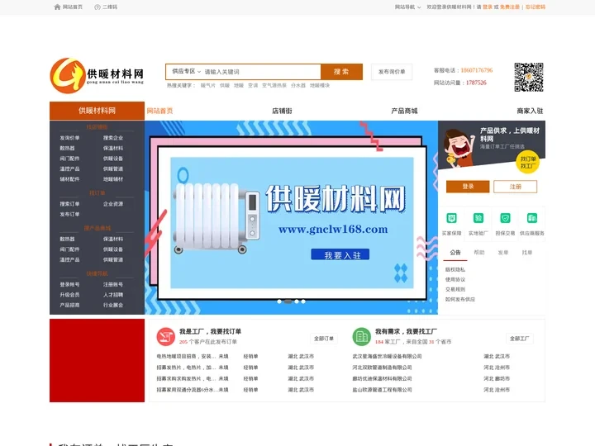Click hot keyword 暖气片
The height and width of the screenshot is (446, 595).
click(x=208, y=85)
